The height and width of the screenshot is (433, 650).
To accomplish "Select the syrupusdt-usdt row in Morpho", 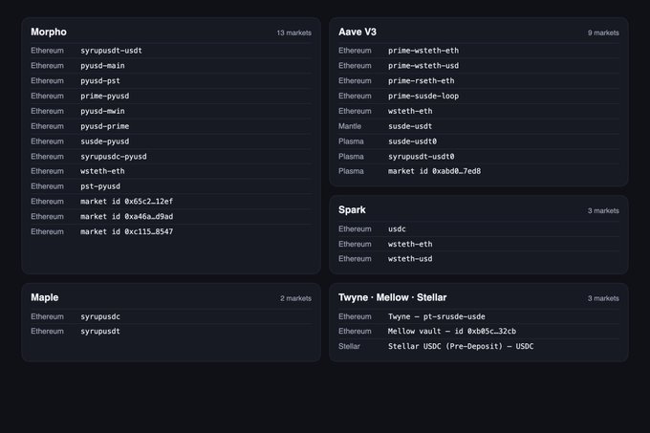I will 171,51.
